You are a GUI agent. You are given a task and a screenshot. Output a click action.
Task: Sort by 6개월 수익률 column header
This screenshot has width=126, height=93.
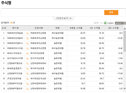(x=76, y=28)
